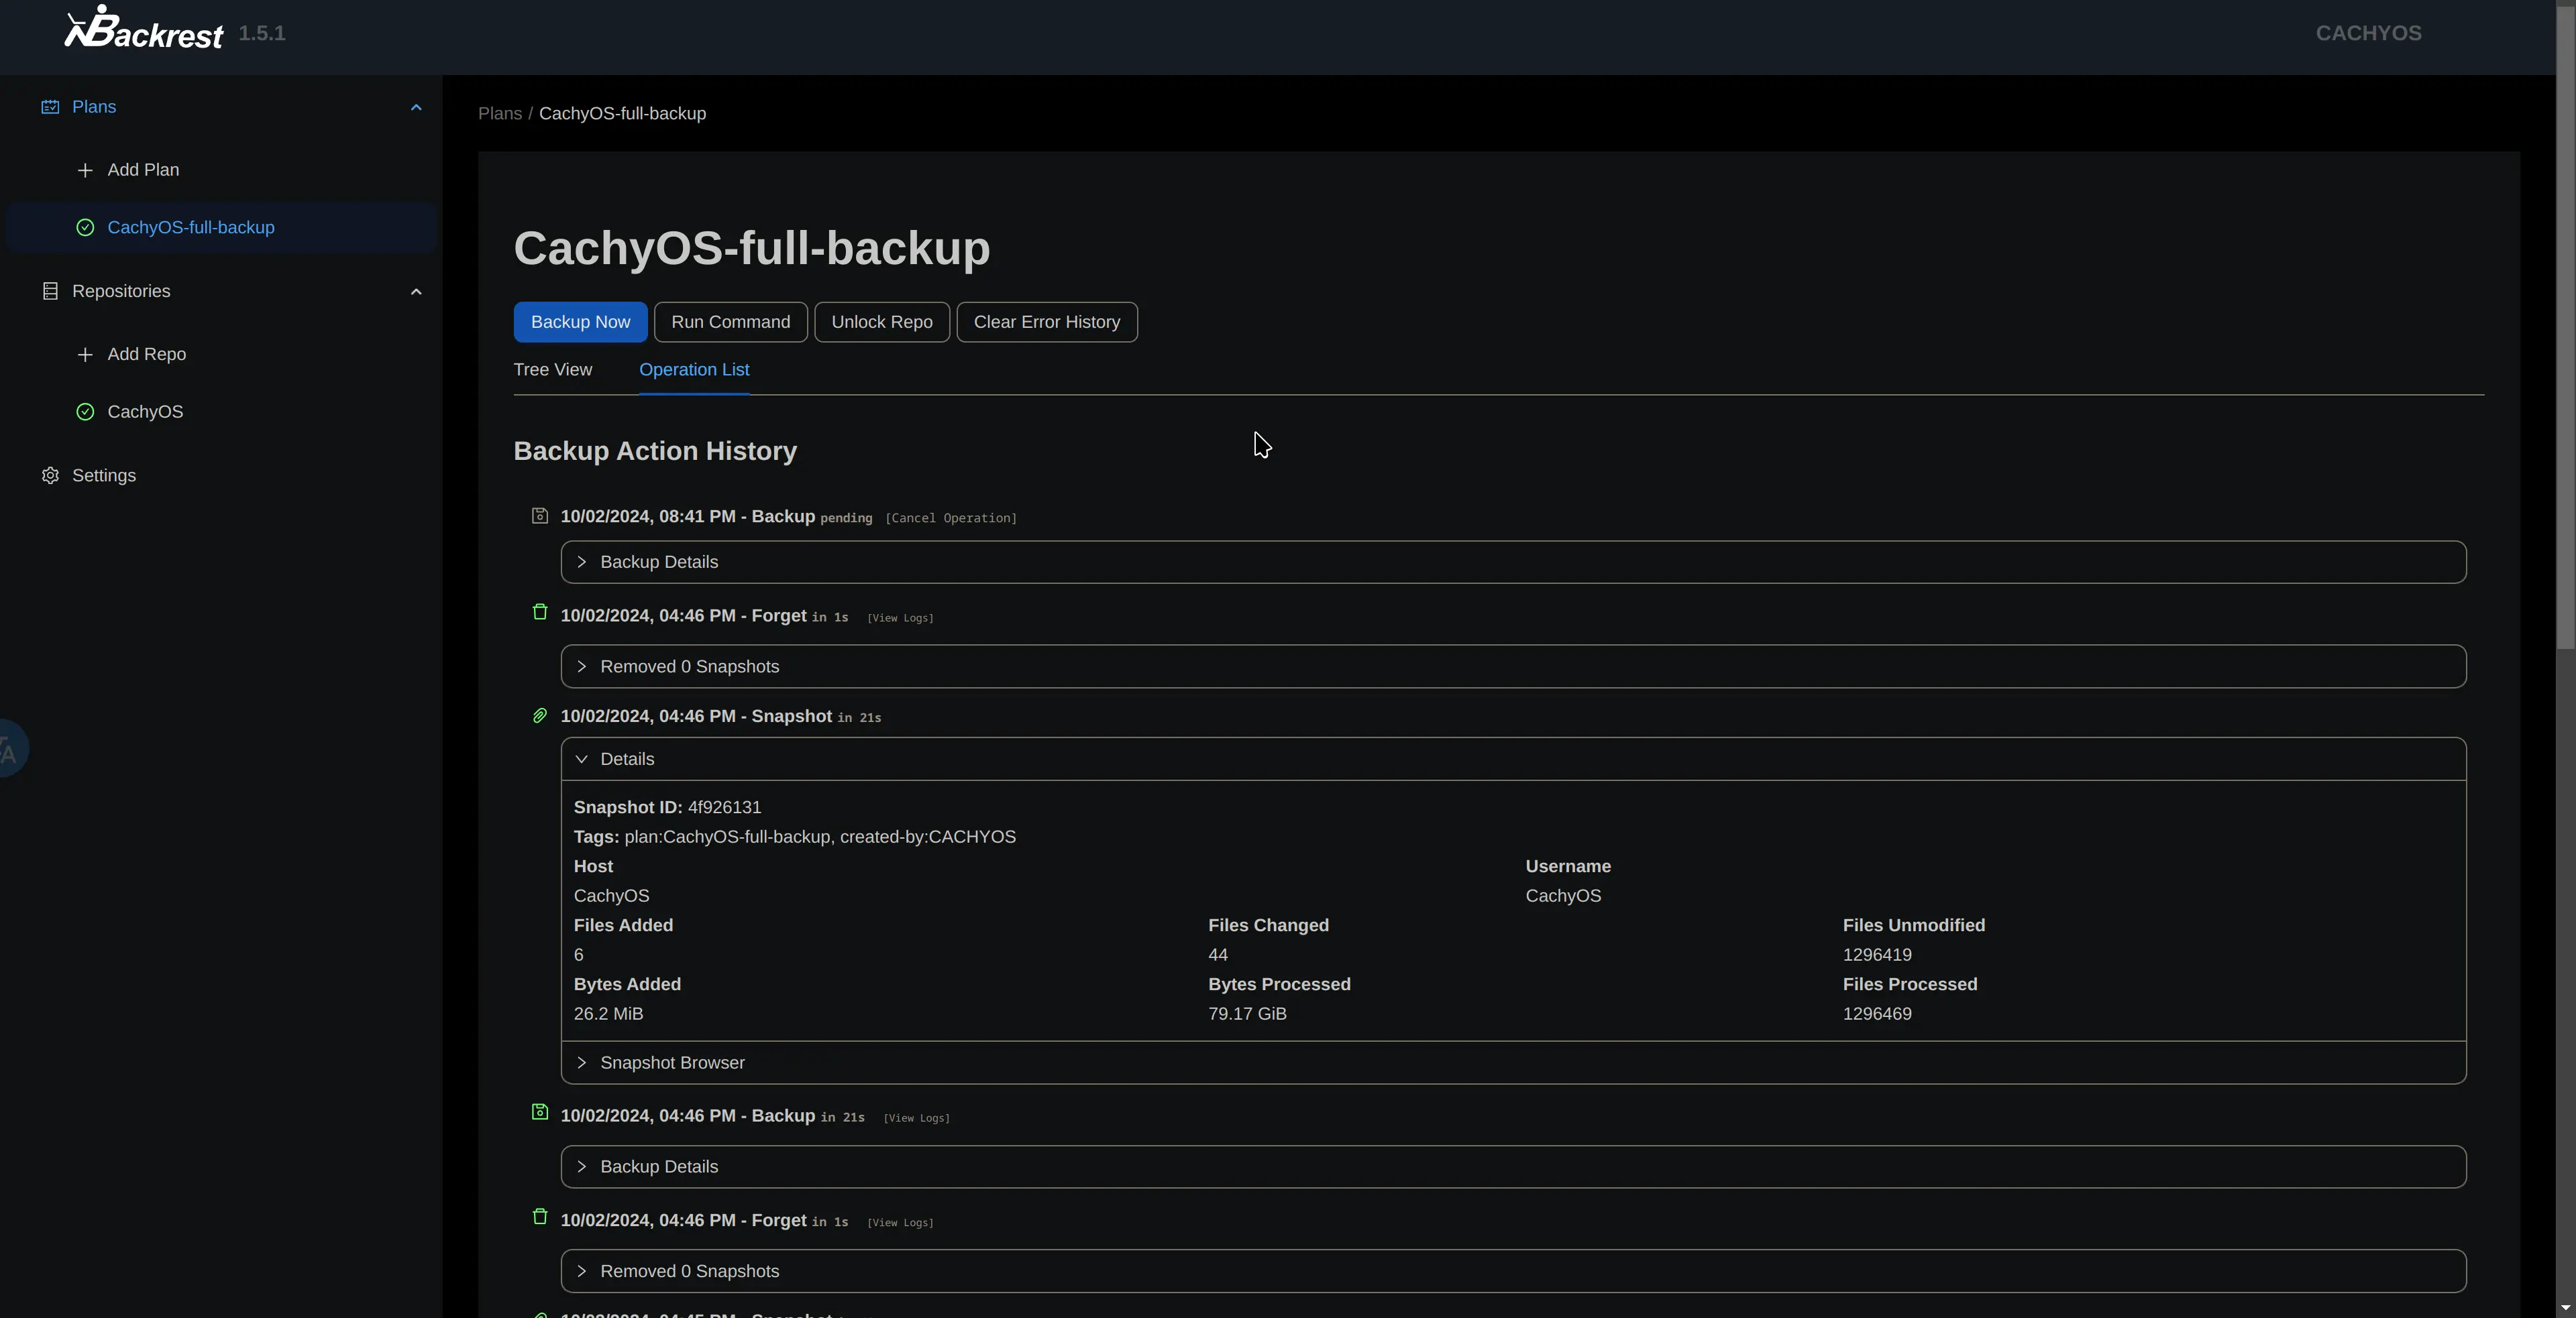2576x1318 pixels.
Task: Click the Backup Now button
Action: 580,322
